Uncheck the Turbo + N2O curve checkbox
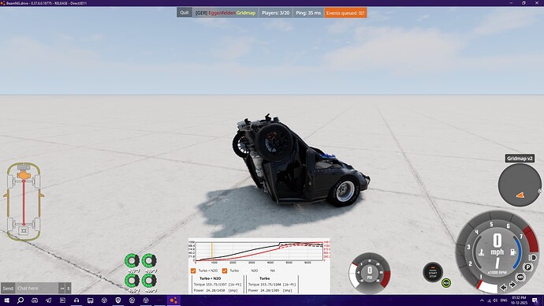 [193, 271]
